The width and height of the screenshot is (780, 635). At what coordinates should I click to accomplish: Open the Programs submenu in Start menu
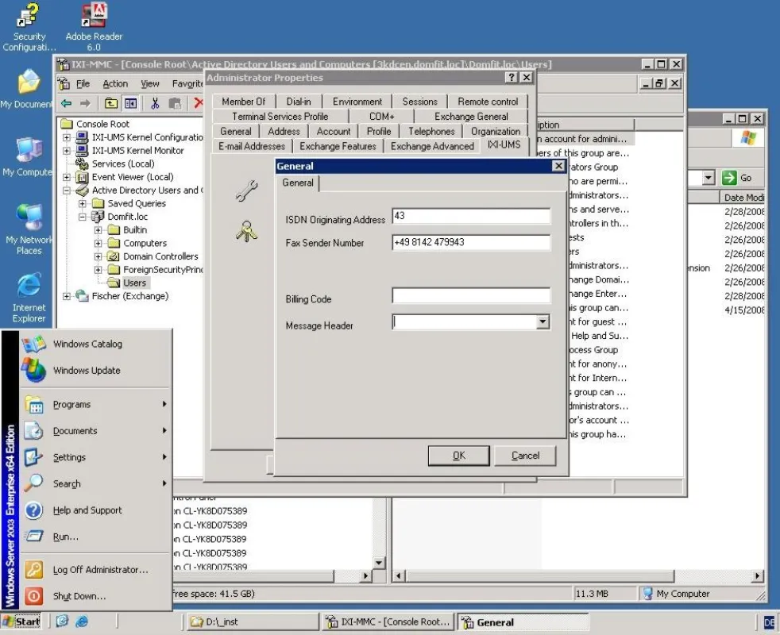(x=95, y=404)
